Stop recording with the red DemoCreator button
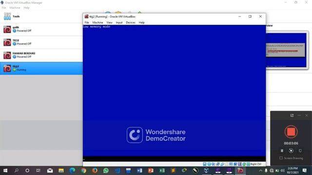312x175 pixels. click(291, 132)
